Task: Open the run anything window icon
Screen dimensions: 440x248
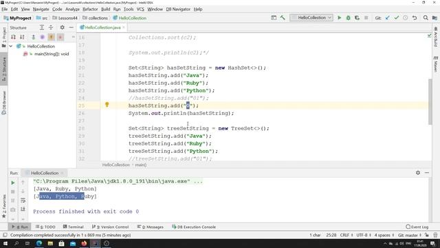Action: pos(274,18)
